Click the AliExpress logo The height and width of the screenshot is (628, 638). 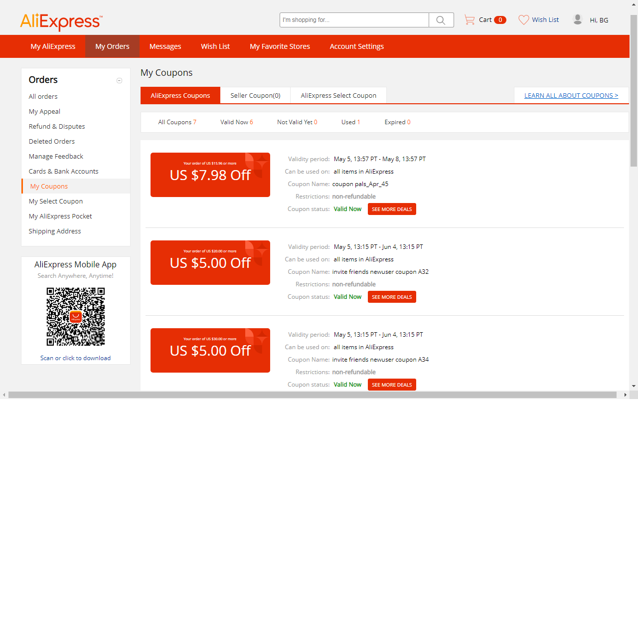[x=61, y=21]
